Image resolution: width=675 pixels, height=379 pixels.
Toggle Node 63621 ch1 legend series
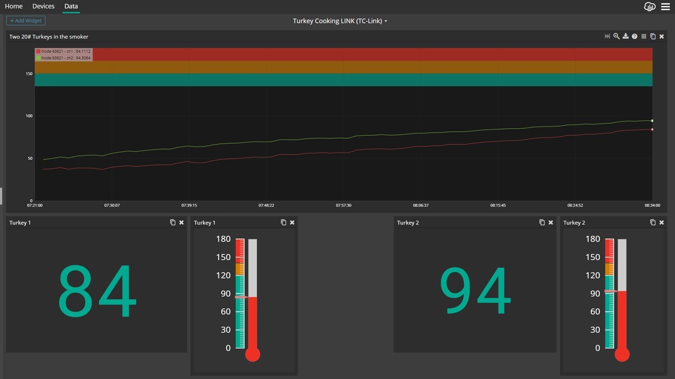63,52
